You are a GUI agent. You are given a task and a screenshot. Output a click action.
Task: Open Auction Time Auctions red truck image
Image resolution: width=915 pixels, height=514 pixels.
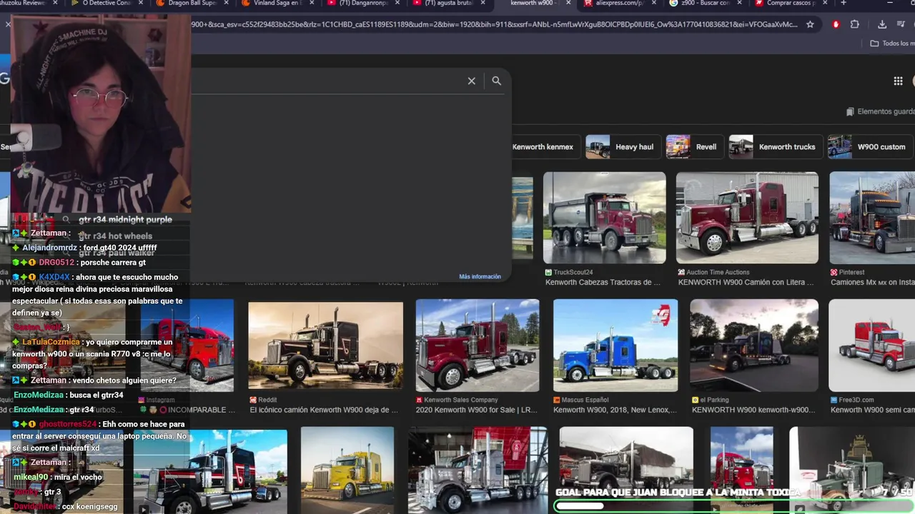747,218
